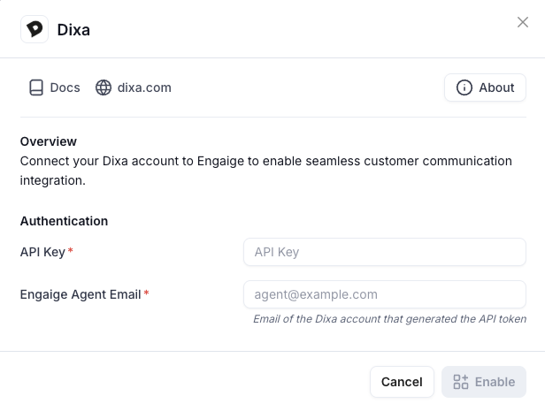545x411 pixels.
Task: Click the overview description paragraph
Action: 266,171
